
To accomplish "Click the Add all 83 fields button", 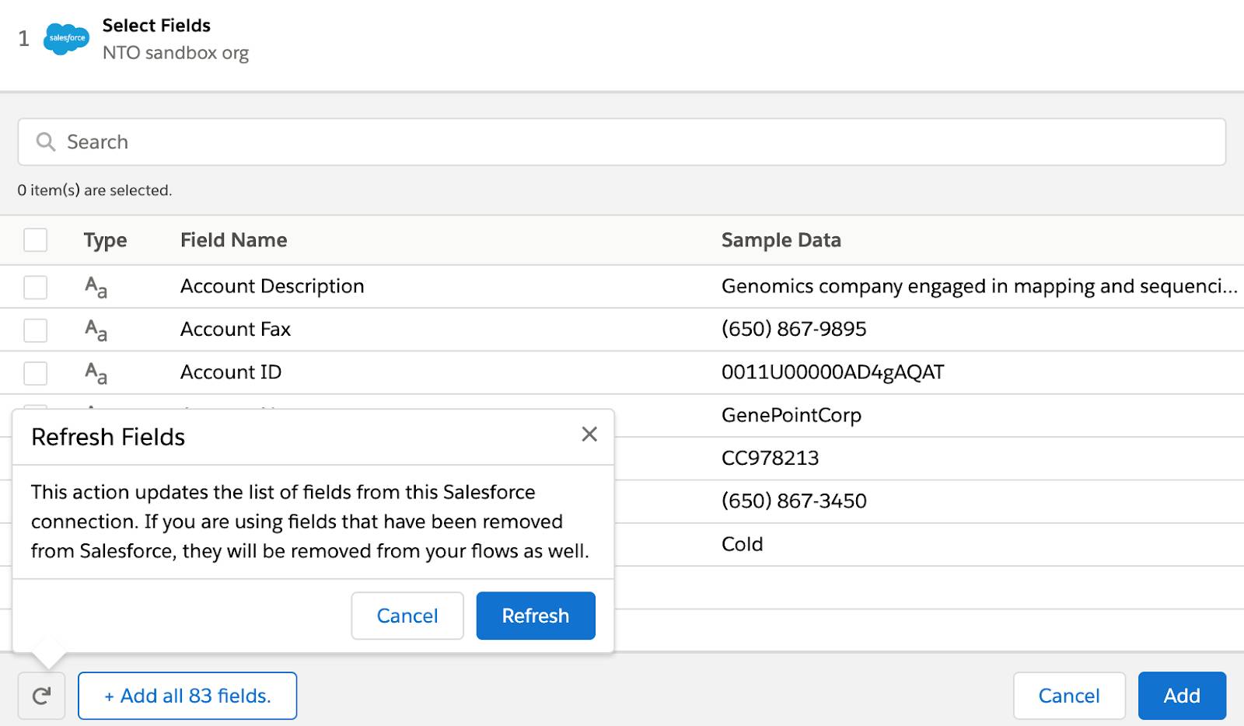I will [x=187, y=696].
